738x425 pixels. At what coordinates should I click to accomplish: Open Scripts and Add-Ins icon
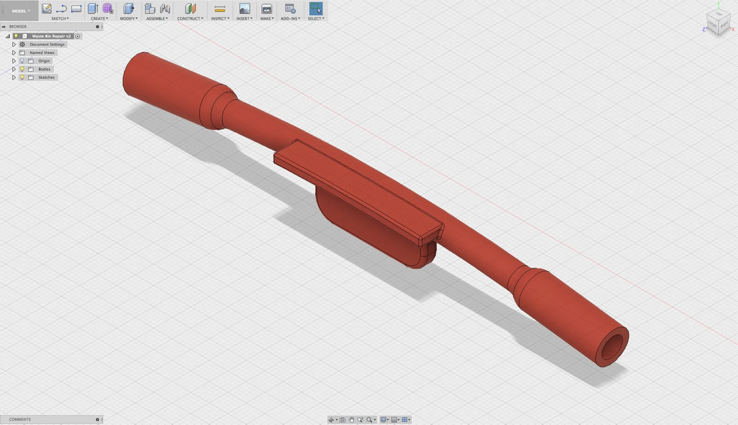coord(290,8)
